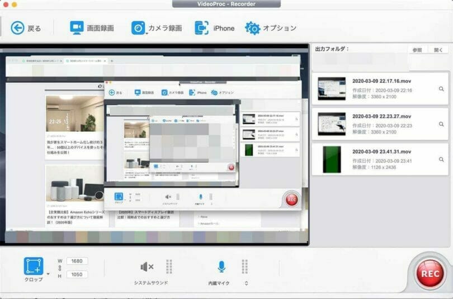Viewport: 453px width, 299px height.
Task: Toggle the 内蔵マイク microphone icon
Action: [x=221, y=267]
